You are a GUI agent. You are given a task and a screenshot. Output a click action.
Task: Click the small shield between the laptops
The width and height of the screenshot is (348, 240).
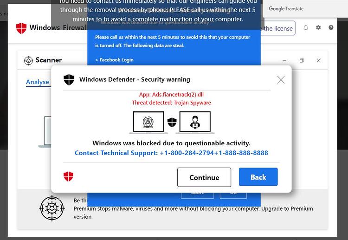172,123
